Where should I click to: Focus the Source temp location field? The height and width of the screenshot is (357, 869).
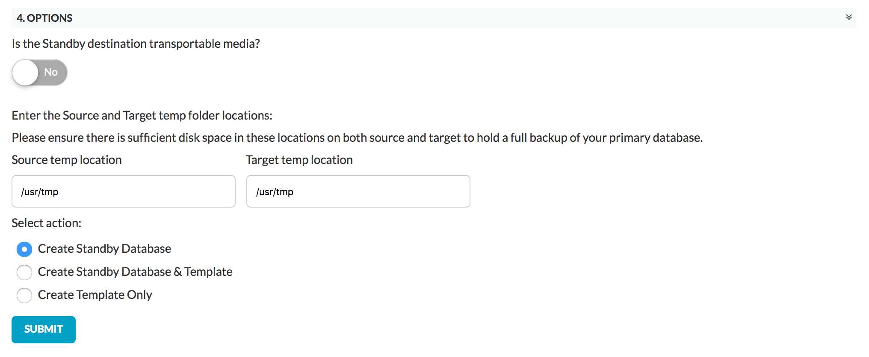pyautogui.click(x=124, y=191)
